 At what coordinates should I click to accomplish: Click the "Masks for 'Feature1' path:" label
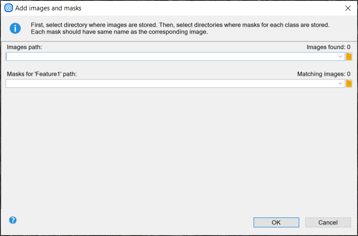pos(42,74)
